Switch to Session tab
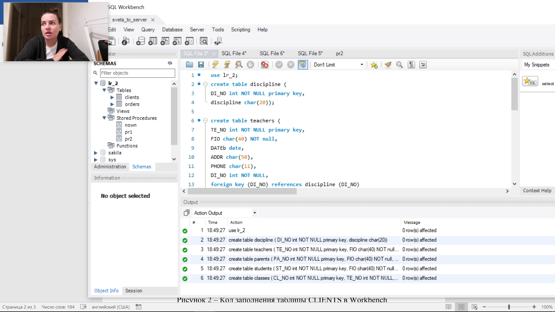Image resolution: width=555 pixels, height=312 pixels. point(134,291)
